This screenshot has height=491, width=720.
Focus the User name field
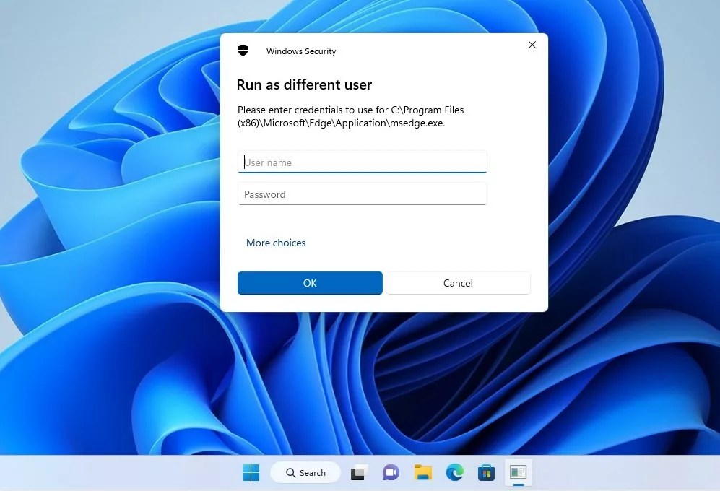[362, 162]
